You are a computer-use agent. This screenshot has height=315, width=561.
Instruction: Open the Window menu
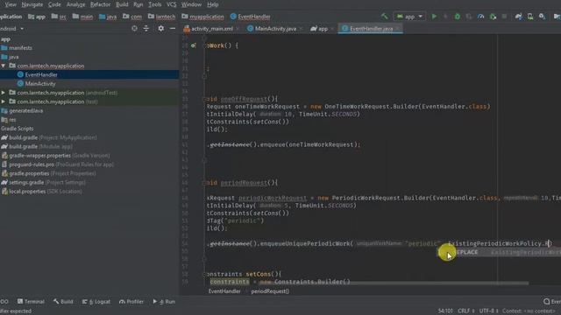(191, 4)
